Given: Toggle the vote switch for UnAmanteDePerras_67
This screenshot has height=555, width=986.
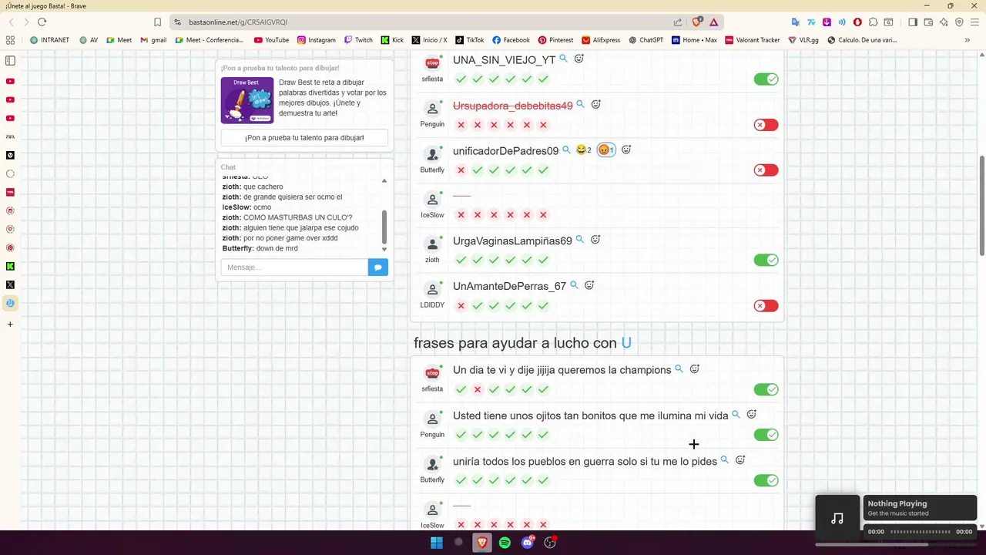Looking at the screenshot, I should tap(766, 306).
